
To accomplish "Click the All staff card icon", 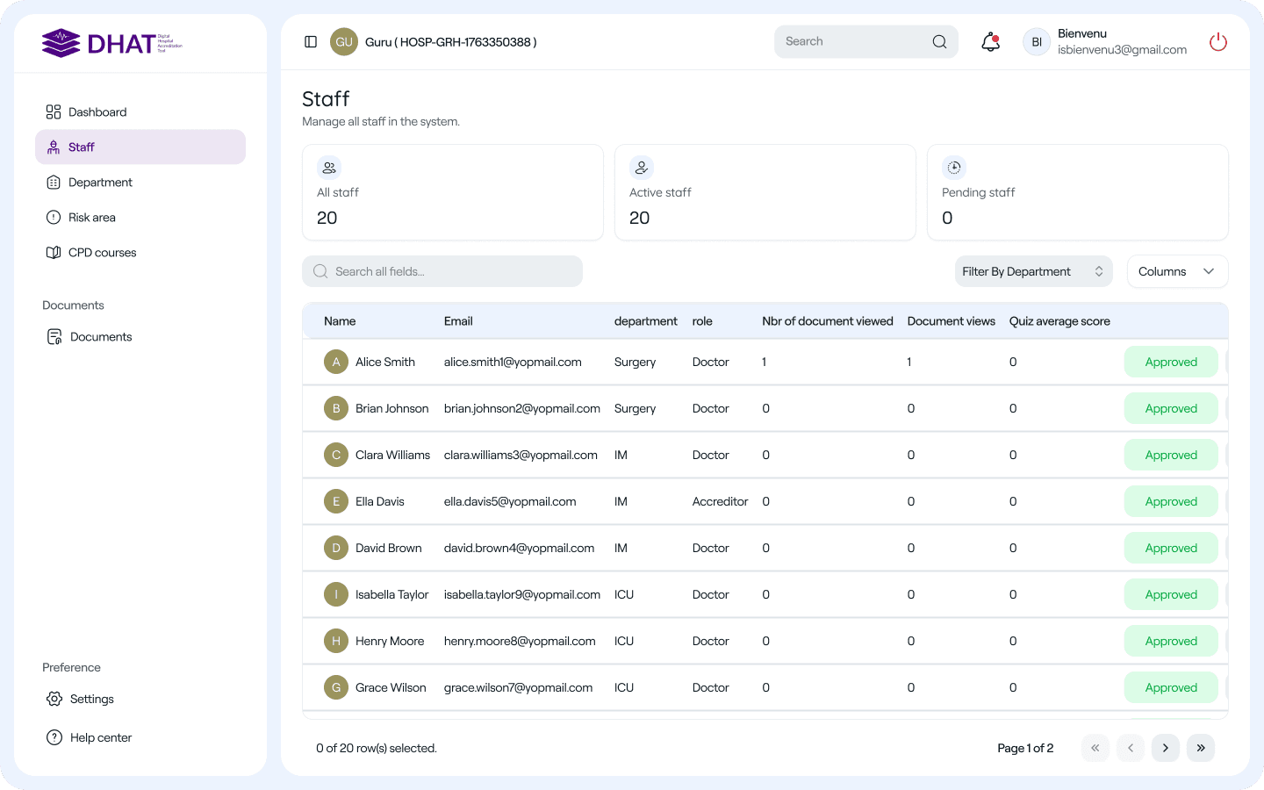I will point(329,168).
